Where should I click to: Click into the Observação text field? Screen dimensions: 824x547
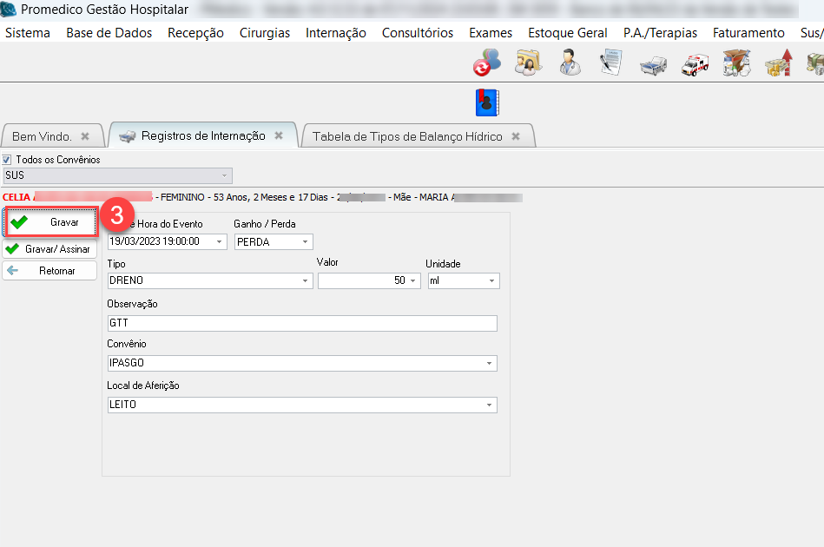coord(301,323)
